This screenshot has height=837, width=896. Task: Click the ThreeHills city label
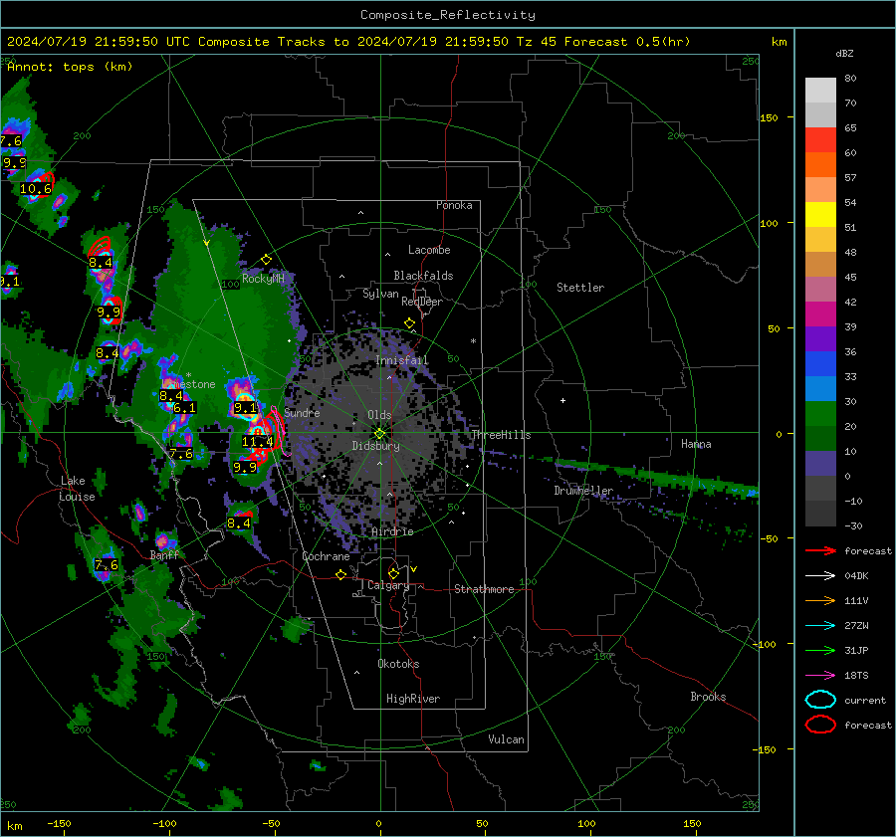[501, 435]
